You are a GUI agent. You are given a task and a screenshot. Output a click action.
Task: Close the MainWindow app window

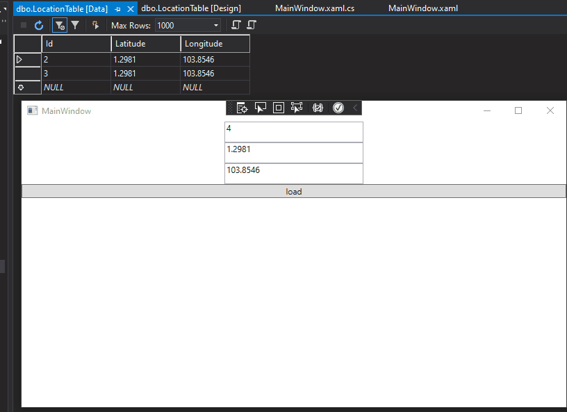(x=550, y=110)
